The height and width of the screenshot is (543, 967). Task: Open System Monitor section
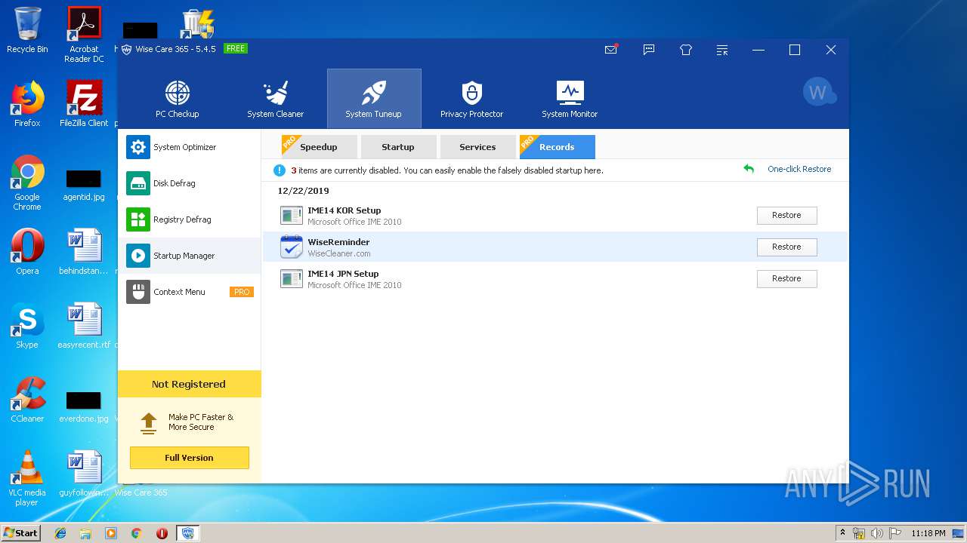coord(570,99)
